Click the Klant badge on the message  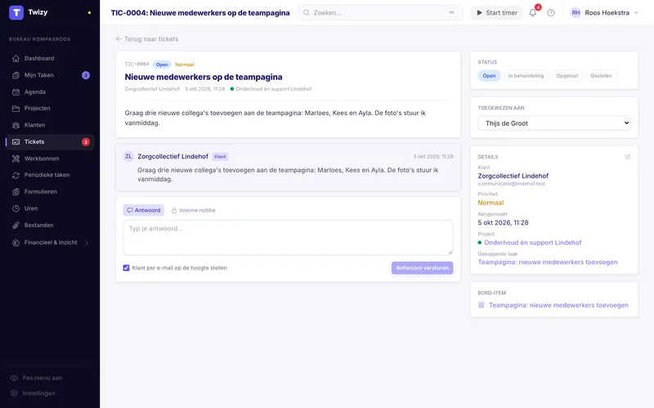click(x=220, y=157)
